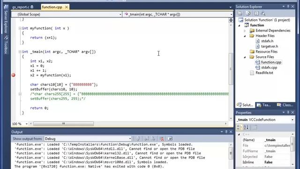This screenshot has width=300, height=169.
Task: Click the Output window vertical scrollbar thumb
Action: click(x=231, y=154)
